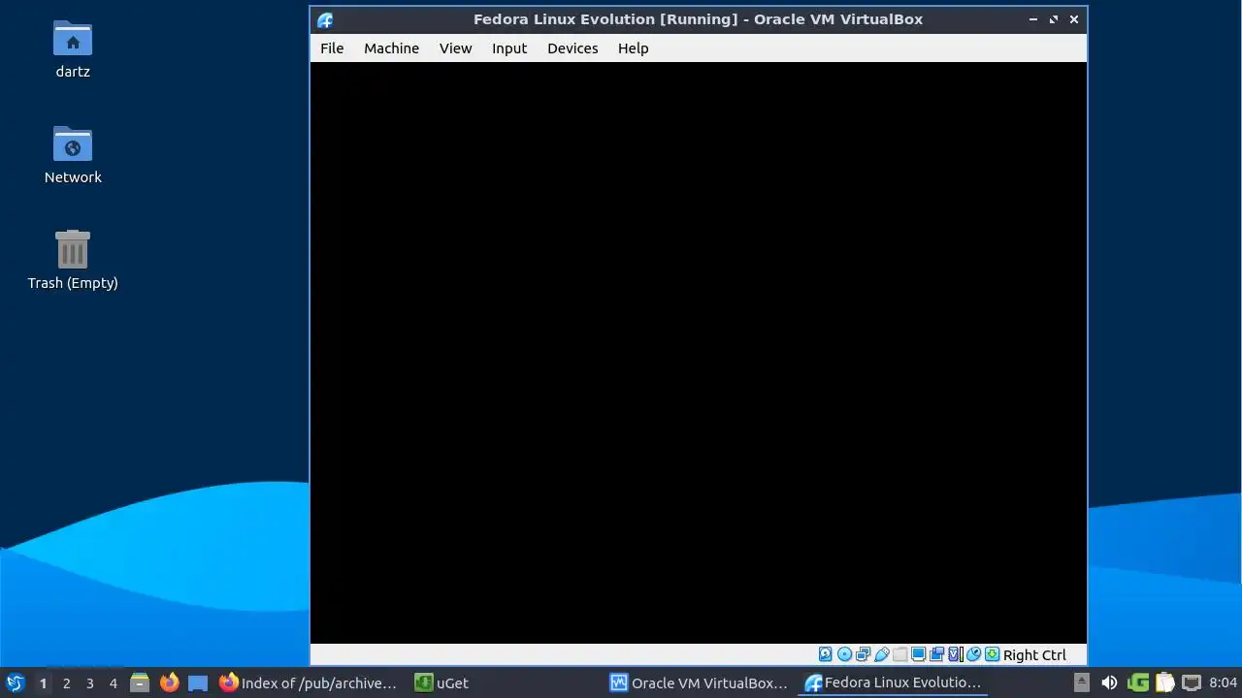
Task: Click the Right Ctrl host key label
Action: point(1034,655)
